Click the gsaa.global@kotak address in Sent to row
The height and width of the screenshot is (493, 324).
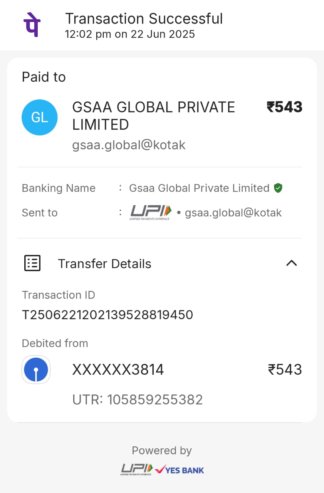click(233, 213)
